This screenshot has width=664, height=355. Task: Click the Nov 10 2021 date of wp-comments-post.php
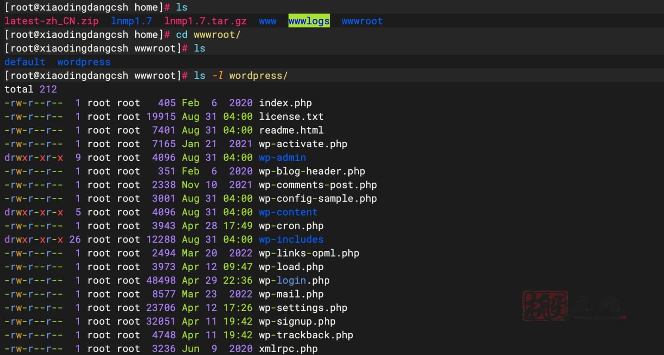217,185
